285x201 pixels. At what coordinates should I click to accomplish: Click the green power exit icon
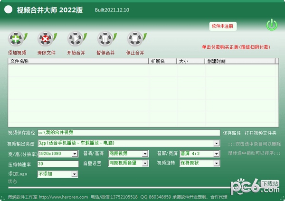point(272,25)
